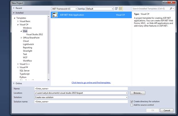Viewport: 178px width, 116px height.
Task: Expand the Visual Basic node
Action: (x=18, y=21)
